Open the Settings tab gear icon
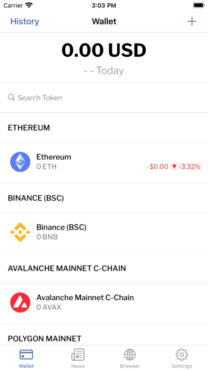The height and width of the screenshot is (370, 208). [x=181, y=355]
